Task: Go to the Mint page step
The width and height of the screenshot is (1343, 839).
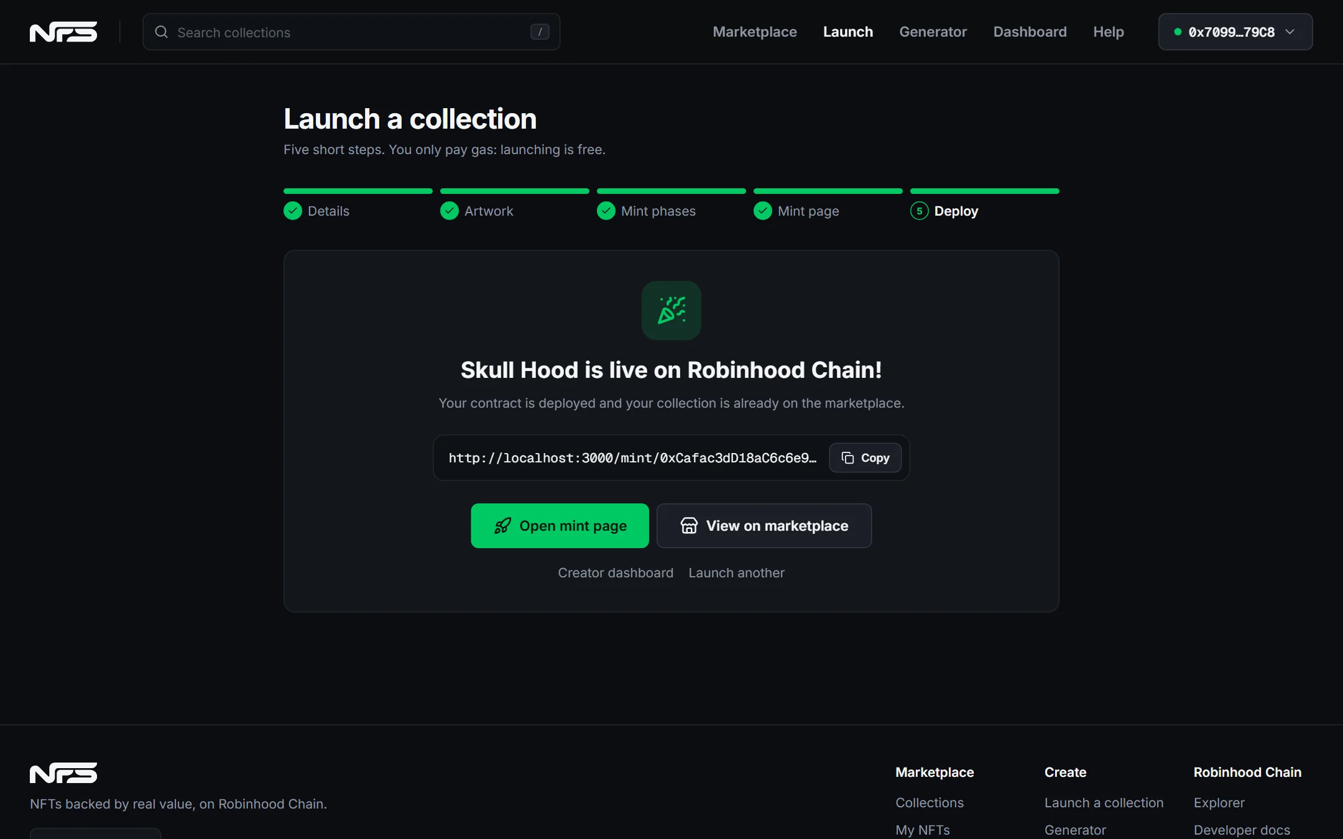Action: pos(808,211)
